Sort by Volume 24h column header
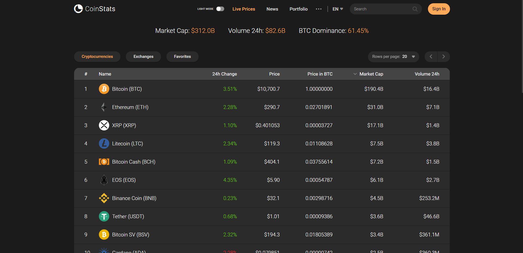 pos(427,74)
